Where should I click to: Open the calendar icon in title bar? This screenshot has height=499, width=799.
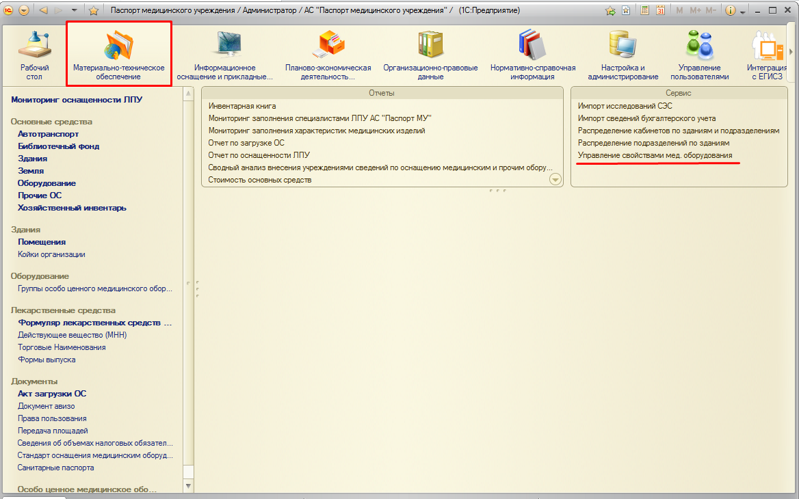[x=660, y=11]
